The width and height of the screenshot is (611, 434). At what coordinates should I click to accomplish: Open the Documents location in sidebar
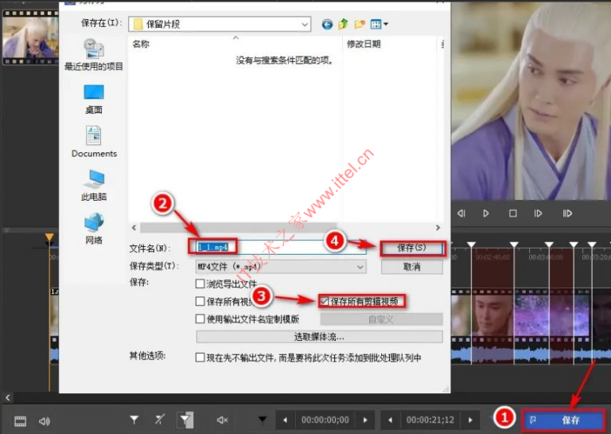[94, 141]
